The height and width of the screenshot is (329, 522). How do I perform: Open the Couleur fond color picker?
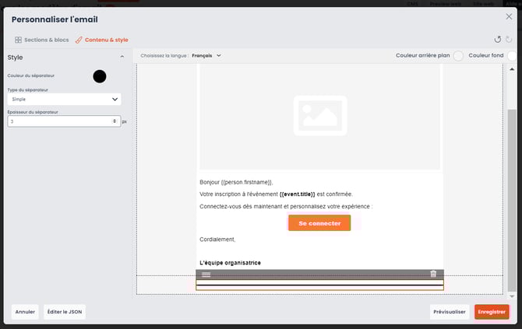click(512, 56)
